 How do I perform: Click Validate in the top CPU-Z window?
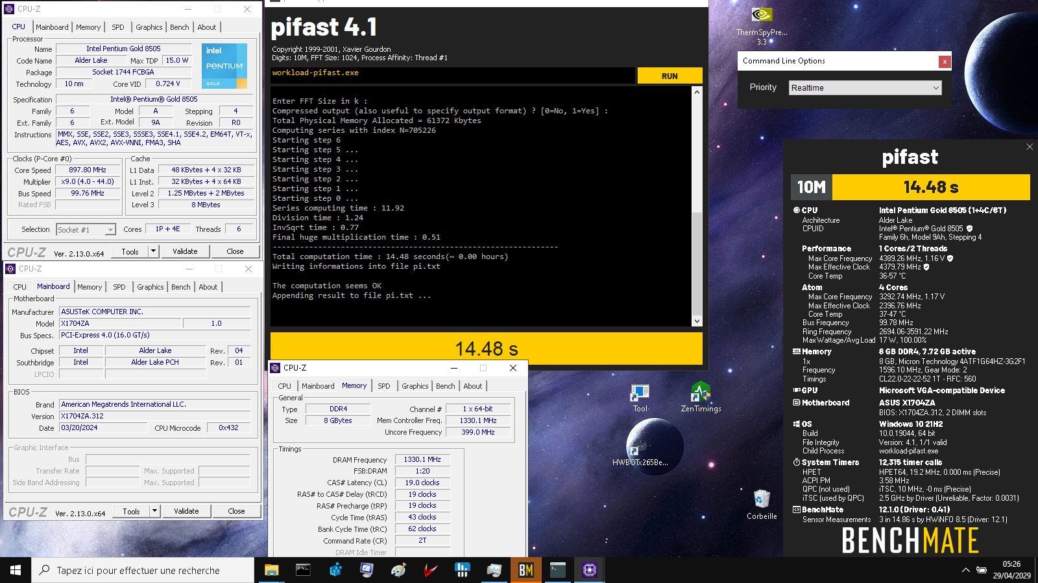[185, 251]
